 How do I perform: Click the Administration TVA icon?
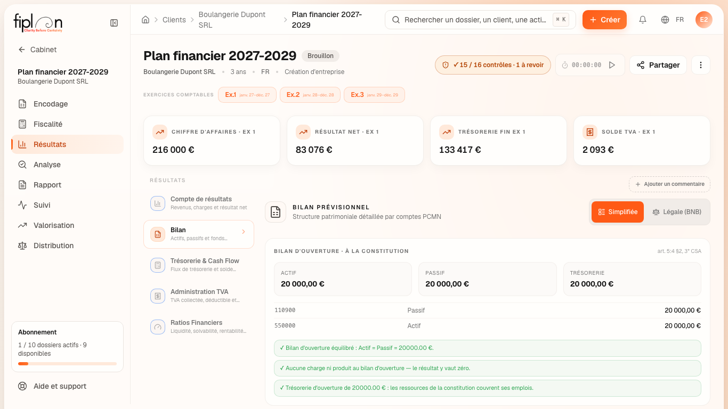pos(158,296)
